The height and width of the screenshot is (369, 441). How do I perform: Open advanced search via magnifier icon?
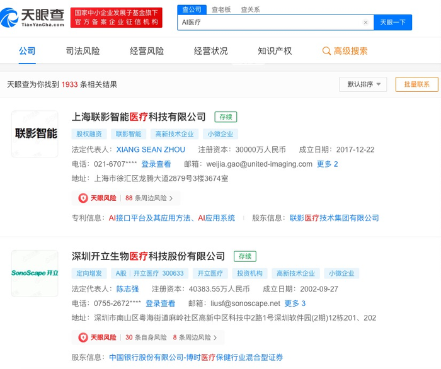click(326, 51)
